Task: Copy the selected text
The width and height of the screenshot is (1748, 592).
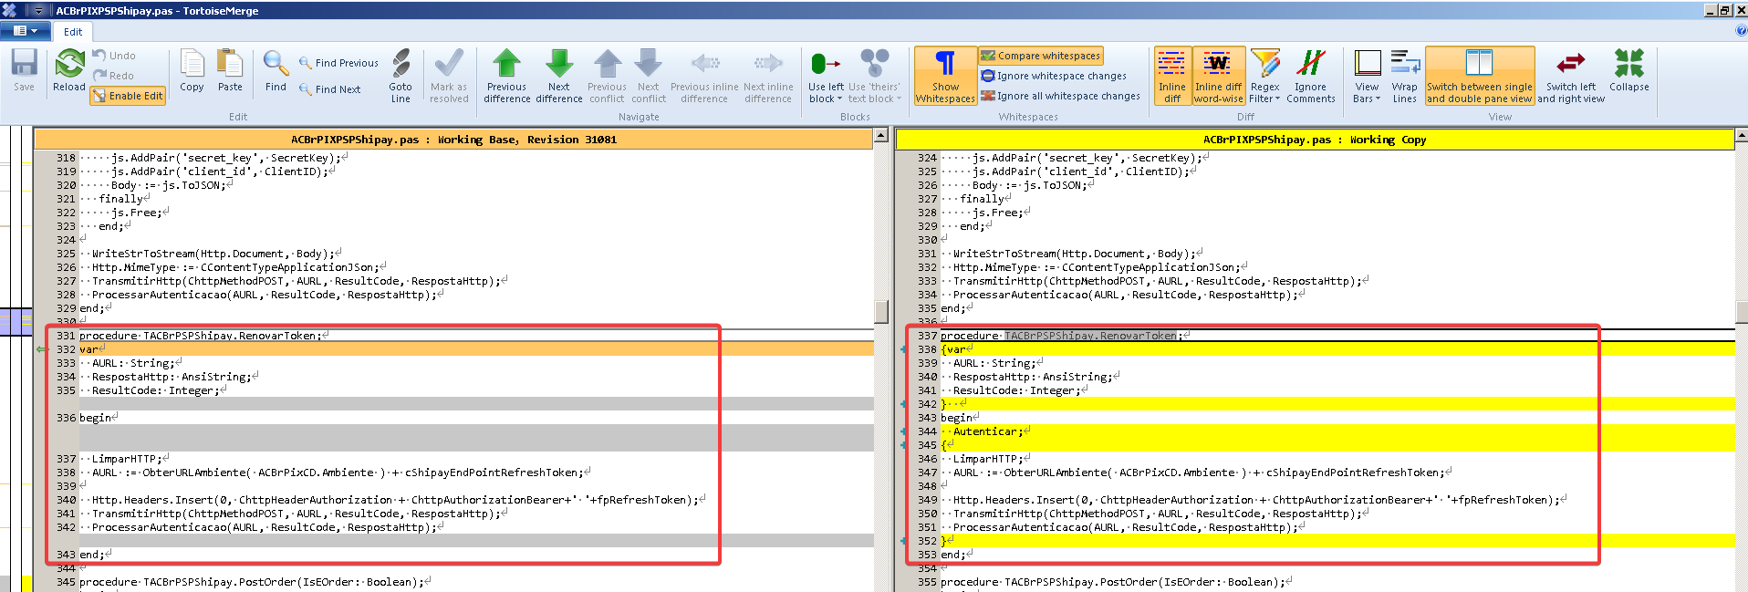Action: coord(192,71)
